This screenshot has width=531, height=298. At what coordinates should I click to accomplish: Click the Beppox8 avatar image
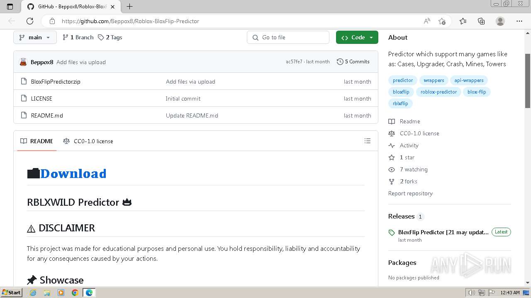point(23,62)
